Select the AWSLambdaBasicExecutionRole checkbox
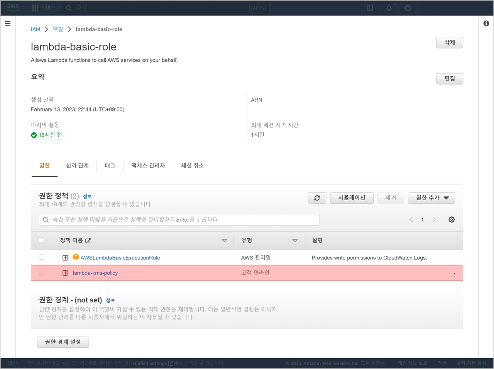 pyautogui.click(x=42, y=257)
